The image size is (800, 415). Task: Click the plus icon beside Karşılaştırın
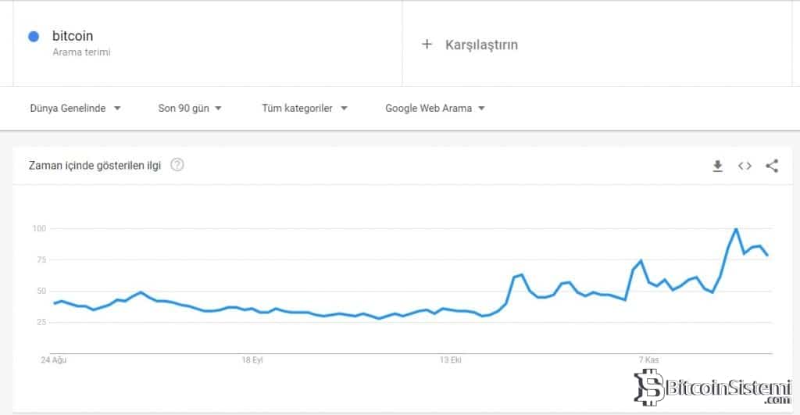tap(427, 45)
